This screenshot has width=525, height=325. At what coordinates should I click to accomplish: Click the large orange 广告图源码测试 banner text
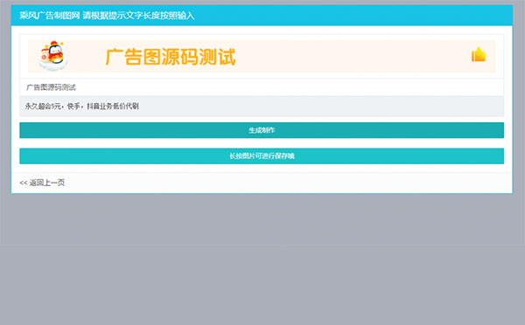[171, 57]
